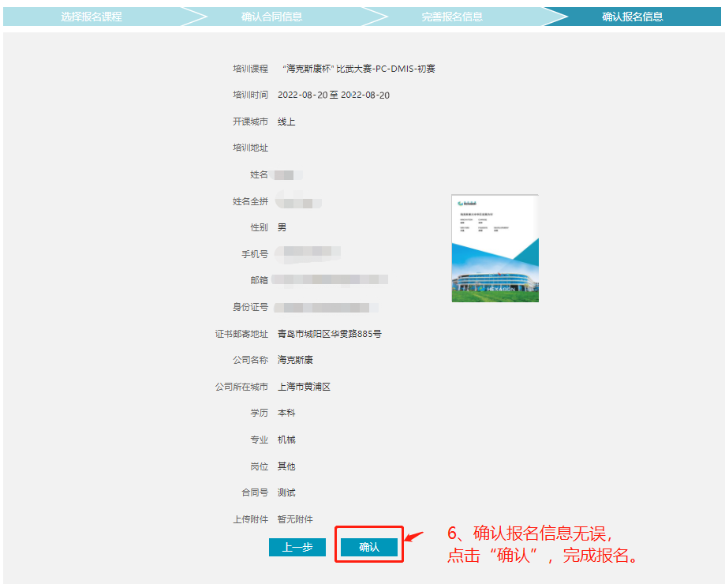This screenshot has width=725, height=584.
Task: Click the company city 上海市黄浦区
Action: click(x=304, y=387)
